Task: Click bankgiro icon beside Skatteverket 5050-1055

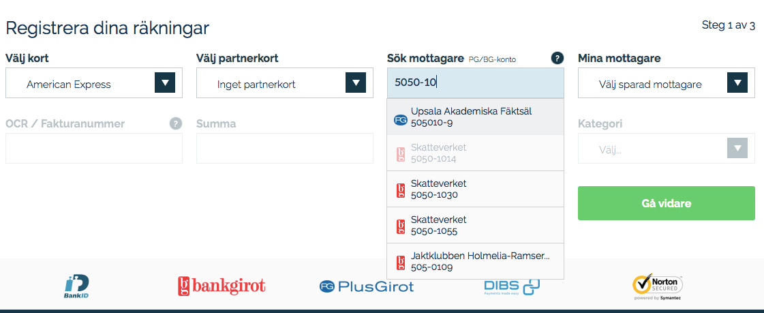Action: 401,226
